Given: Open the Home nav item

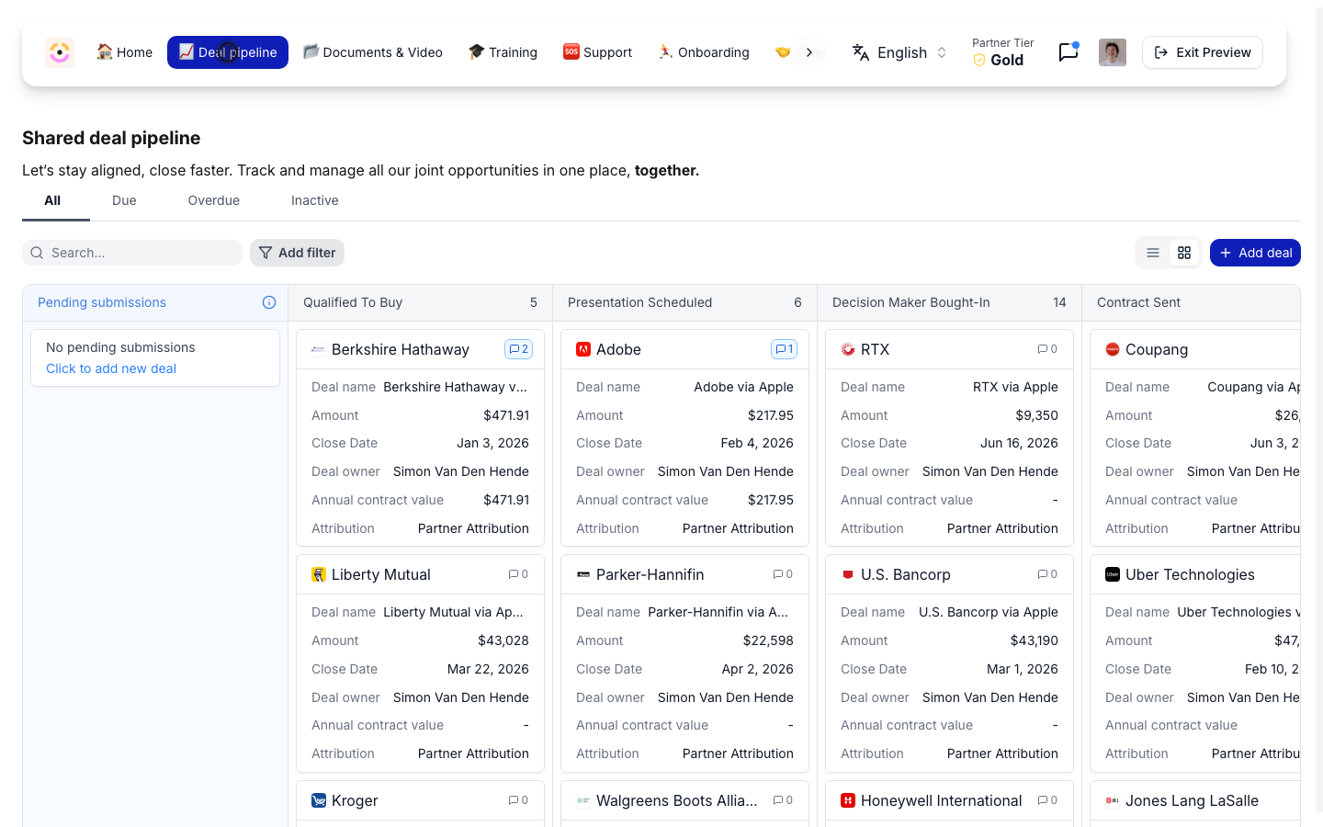Looking at the screenshot, I should (x=125, y=52).
